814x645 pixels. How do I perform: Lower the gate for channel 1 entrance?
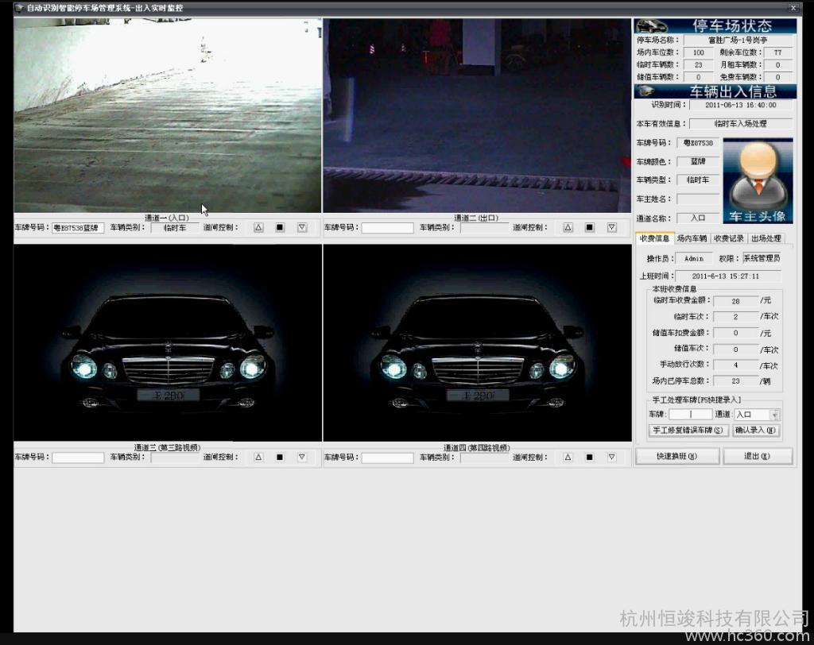(302, 227)
